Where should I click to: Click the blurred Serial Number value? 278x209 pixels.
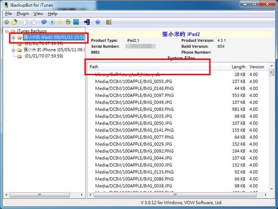(140, 46)
